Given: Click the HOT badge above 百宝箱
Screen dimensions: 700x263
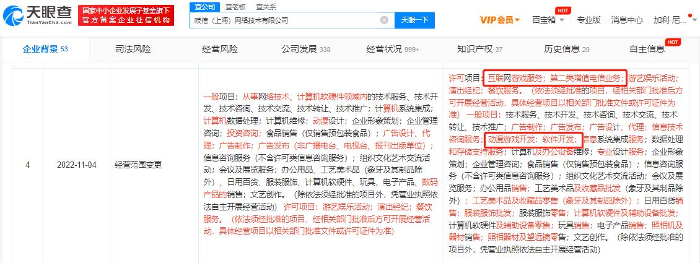Looking at the screenshot, I should (562, 11).
